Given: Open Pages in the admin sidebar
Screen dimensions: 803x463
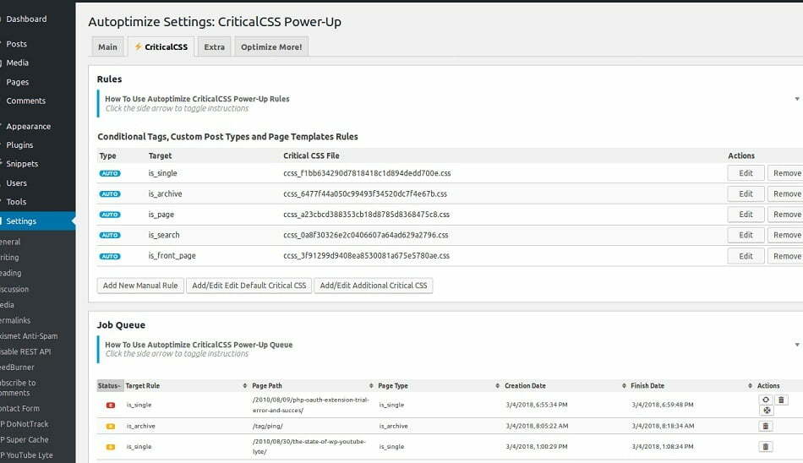Looking at the screenshot, I should tap(18, 82).
